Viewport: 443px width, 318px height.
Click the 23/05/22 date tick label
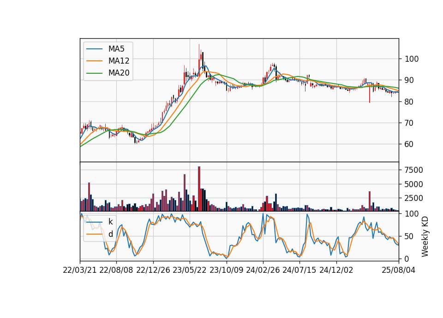click(x=190, y=270)
